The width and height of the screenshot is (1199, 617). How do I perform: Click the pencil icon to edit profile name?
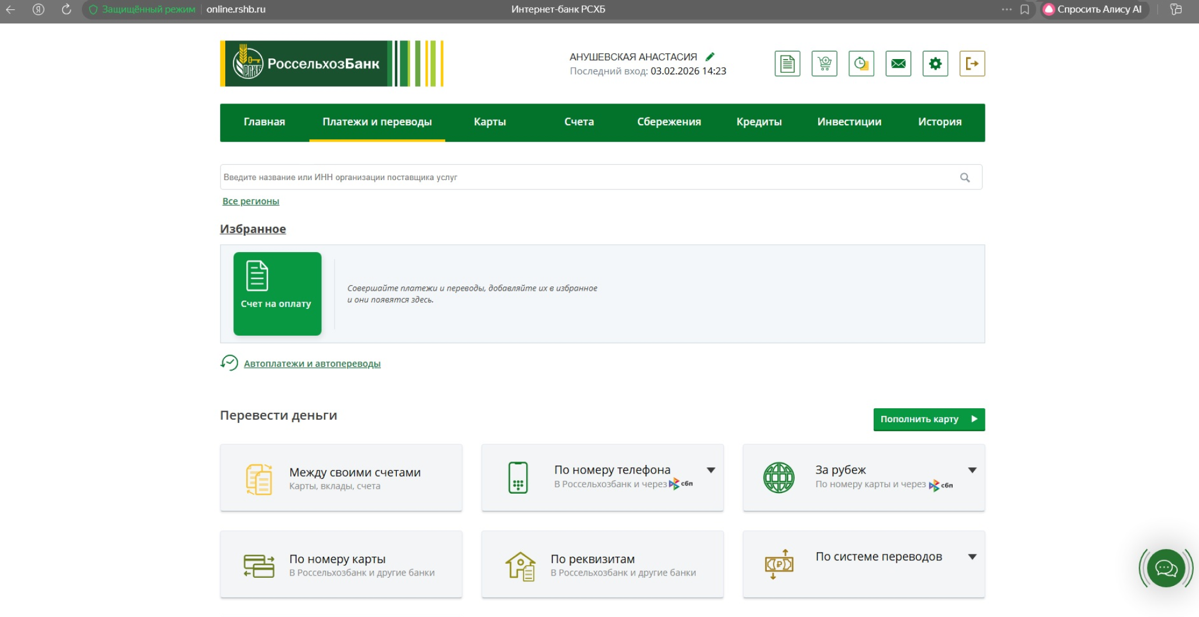710,57
